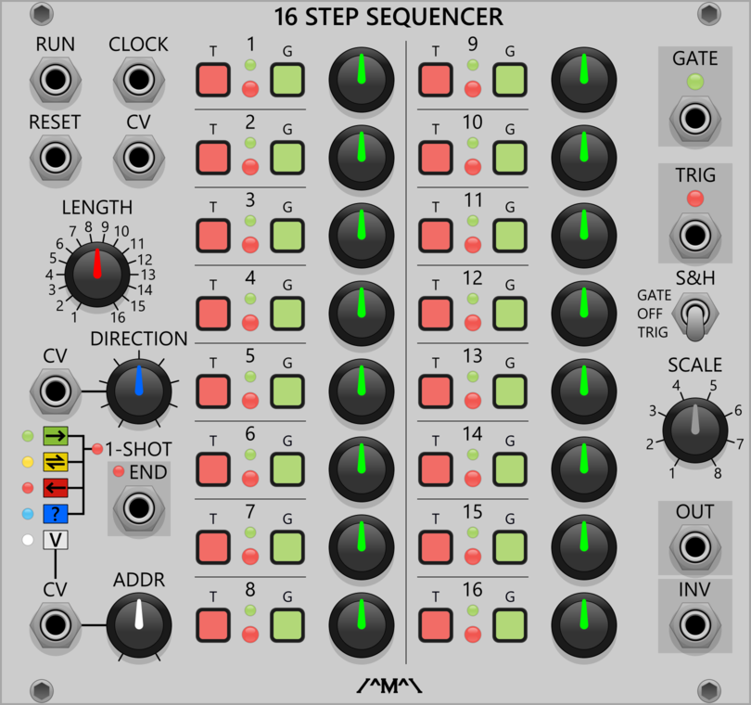
Task: Toggle the step 15 trigger T button
Action: pyautogui.click(x=436, y=547)
